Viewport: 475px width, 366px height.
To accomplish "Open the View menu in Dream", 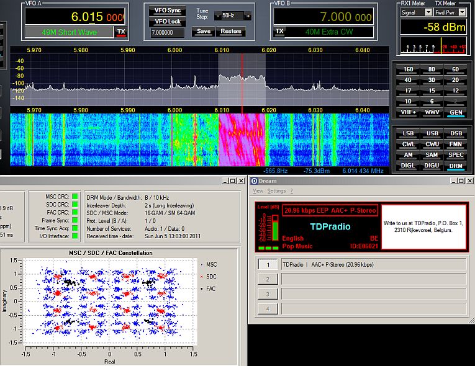I will point(258,191).
